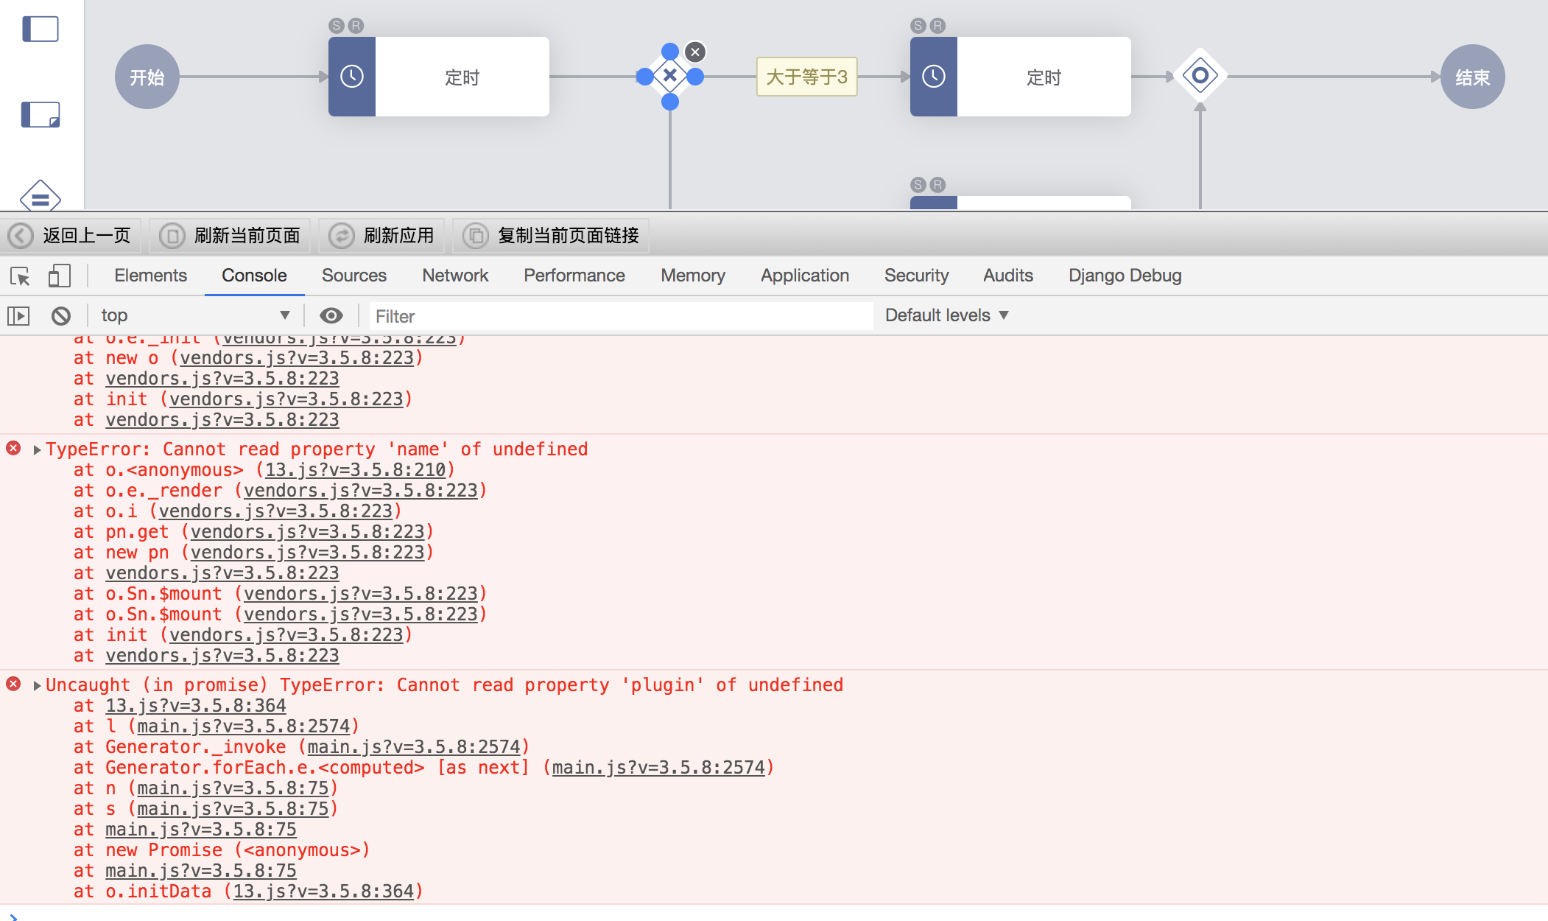Screen dimensions: 1548x921
Task: Toggle the device toolbar in DevTools
Action: pyautogui.click(x=59, y=275)
